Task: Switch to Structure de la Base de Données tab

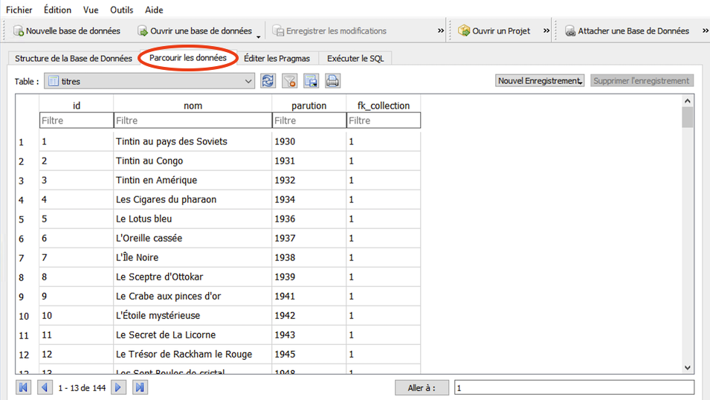Action: 73,58
